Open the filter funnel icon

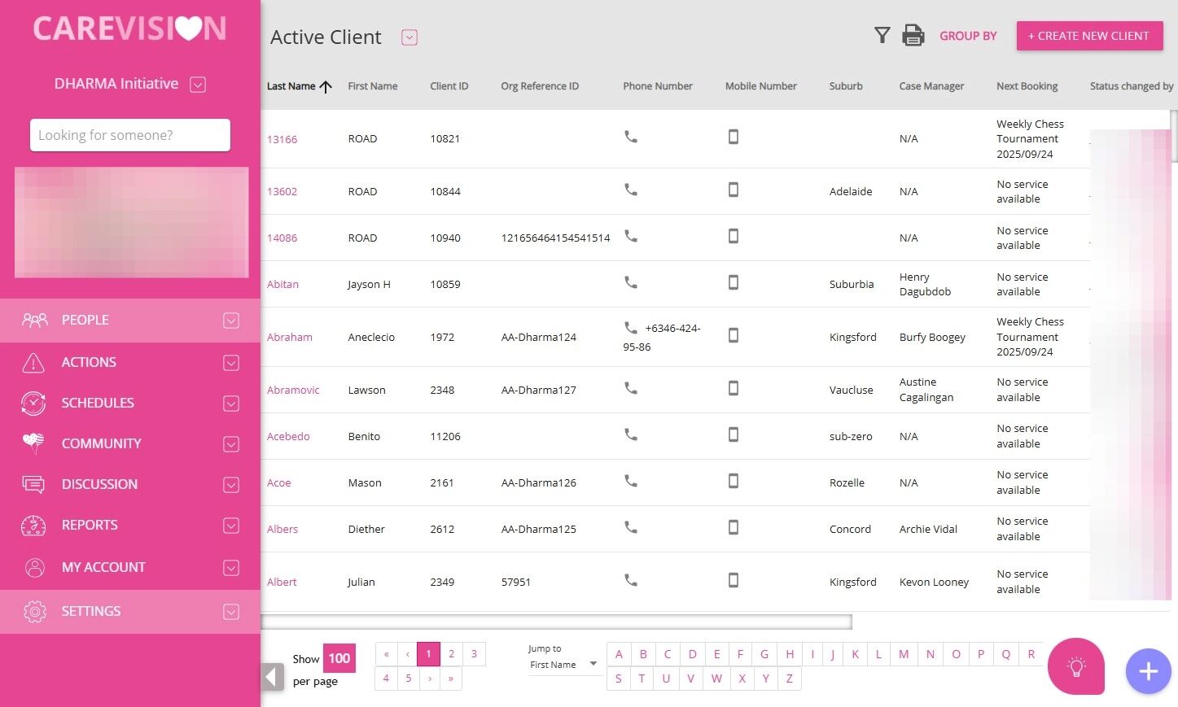[882, 35]
